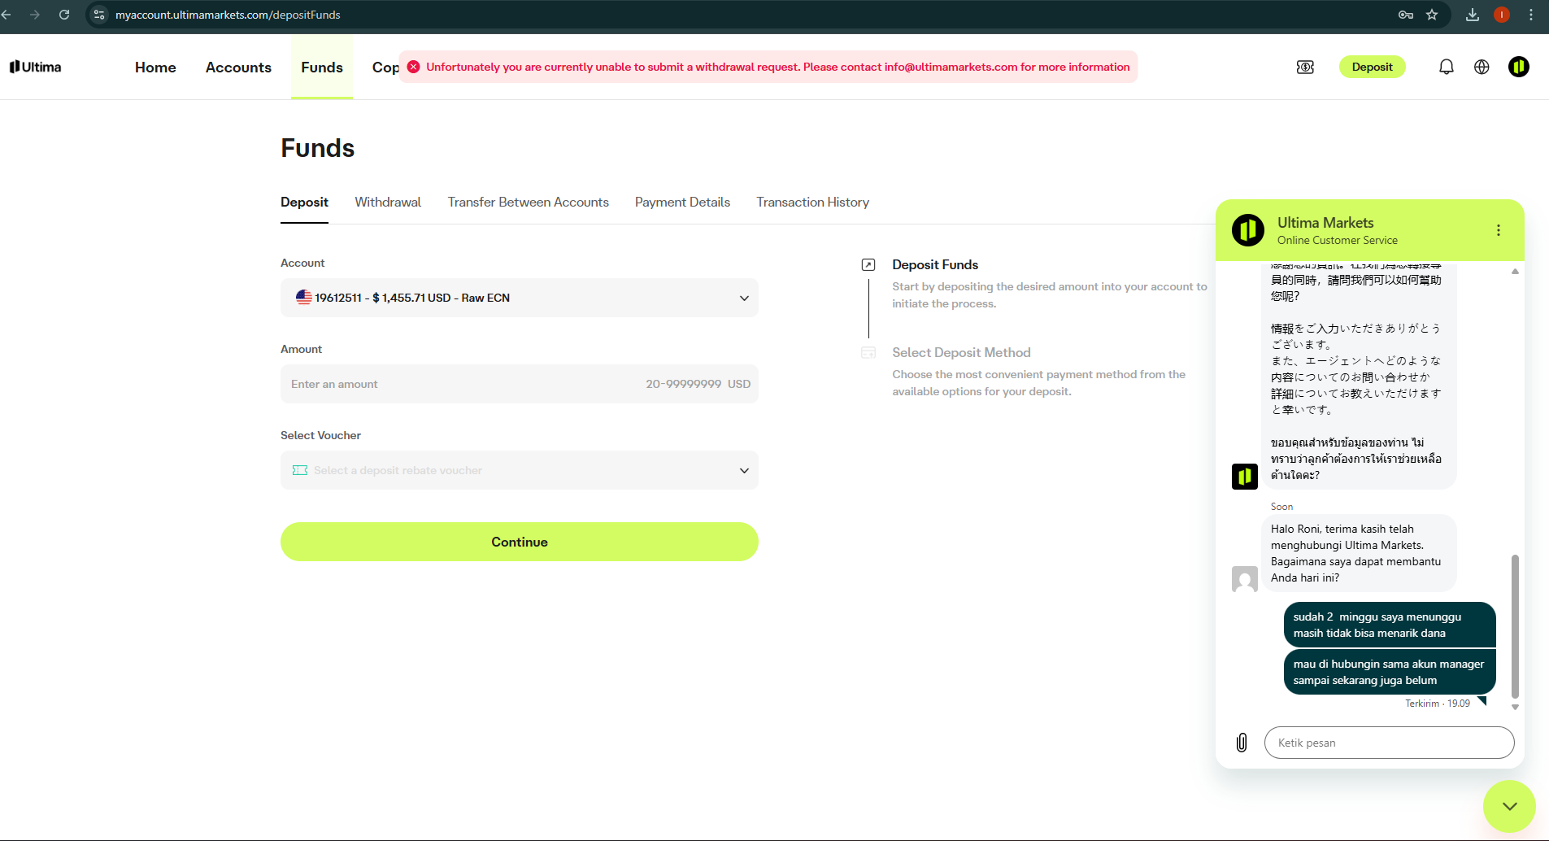
Task: Click the human agent avatar in chat
Action: (x=1245, y=579)
